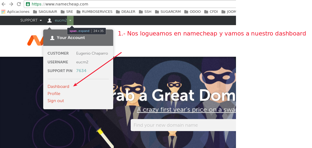Screen dimensions: 312x148
Task: Open the SUPPORT dropdown menu
Action: click(x=31, y=20)
